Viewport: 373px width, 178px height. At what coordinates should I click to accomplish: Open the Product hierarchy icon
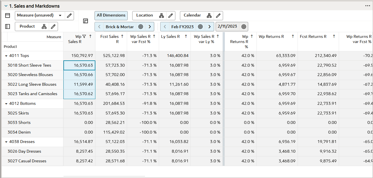[x=44, y=26]
